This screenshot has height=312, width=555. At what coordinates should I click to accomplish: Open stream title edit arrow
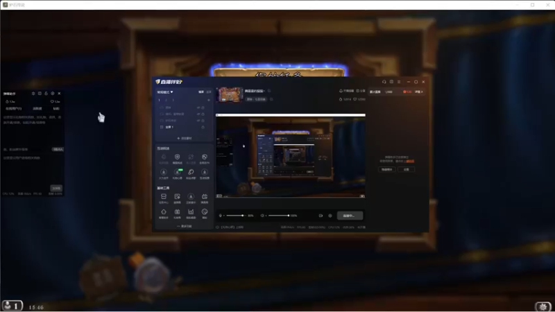tap(269, 91)
